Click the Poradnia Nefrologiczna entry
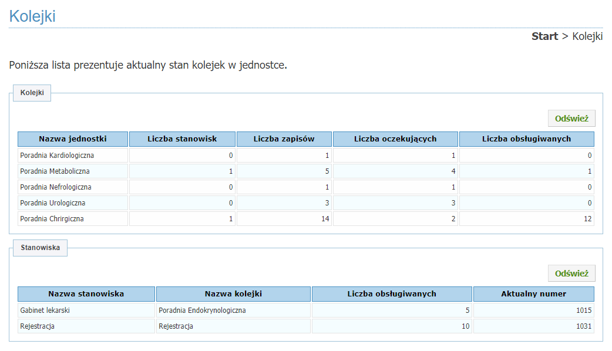Screen dimensions: 612x351 tap(56, 187)
